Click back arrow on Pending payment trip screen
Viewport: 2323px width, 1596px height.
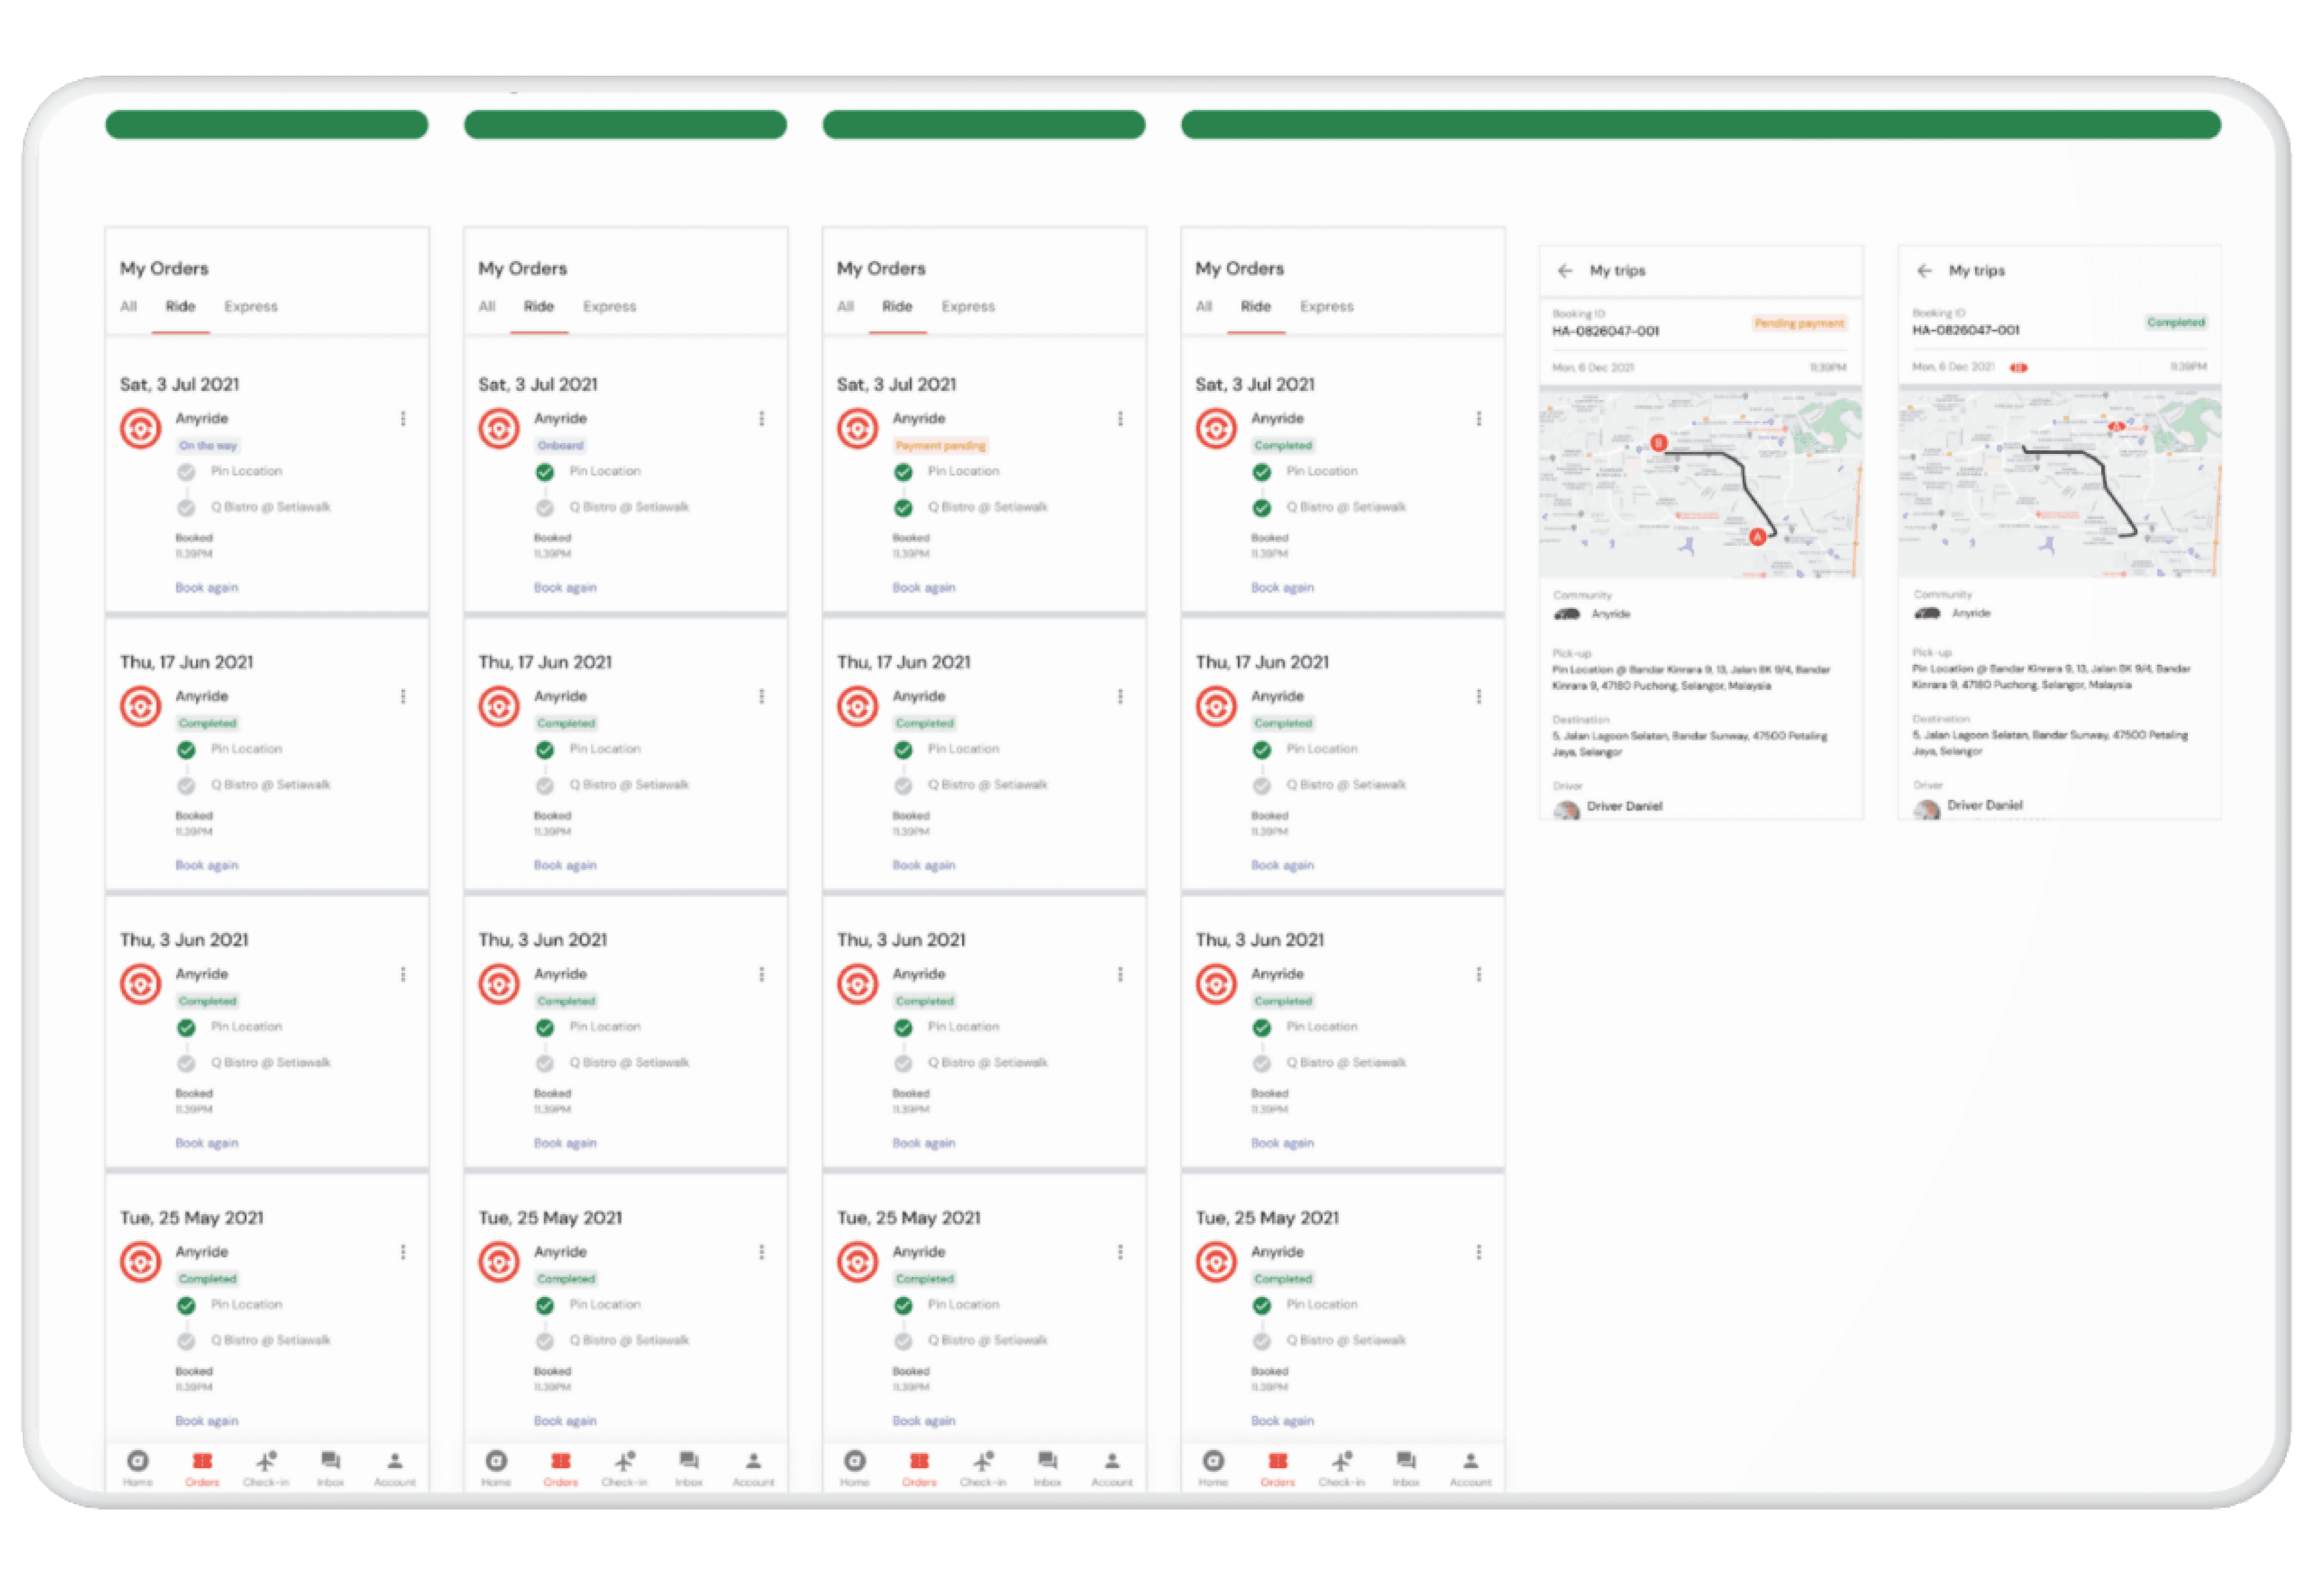(1565, 271)
